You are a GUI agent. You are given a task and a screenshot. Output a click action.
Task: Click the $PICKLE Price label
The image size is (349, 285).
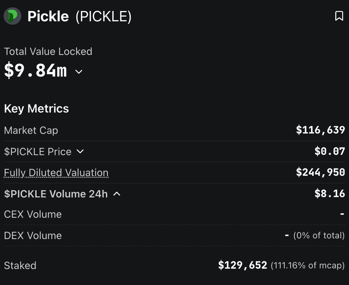[x=38, y=151]
